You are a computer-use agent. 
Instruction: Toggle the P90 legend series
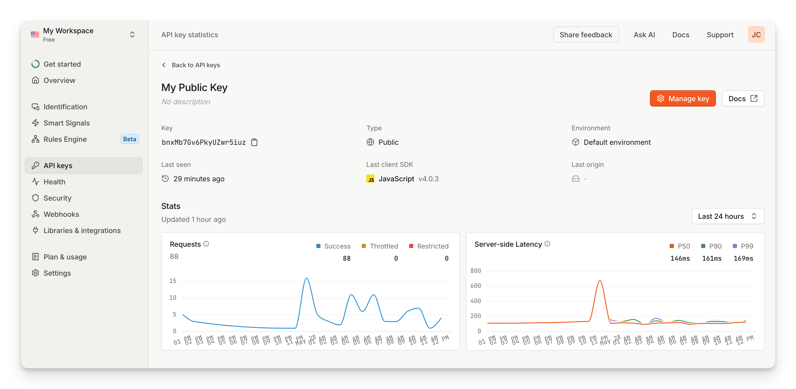711,246
